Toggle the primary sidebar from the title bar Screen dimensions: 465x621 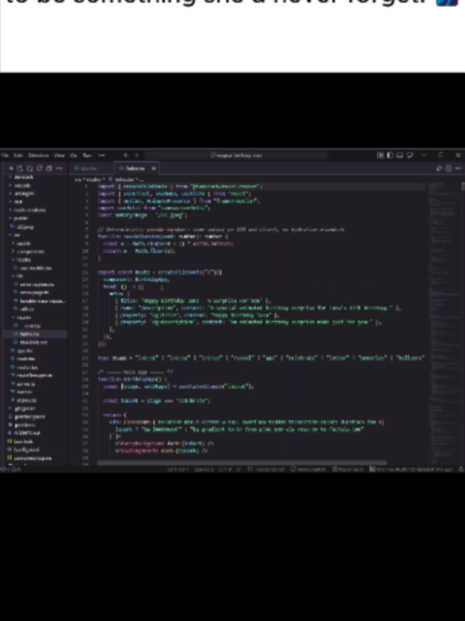point(390,155)
